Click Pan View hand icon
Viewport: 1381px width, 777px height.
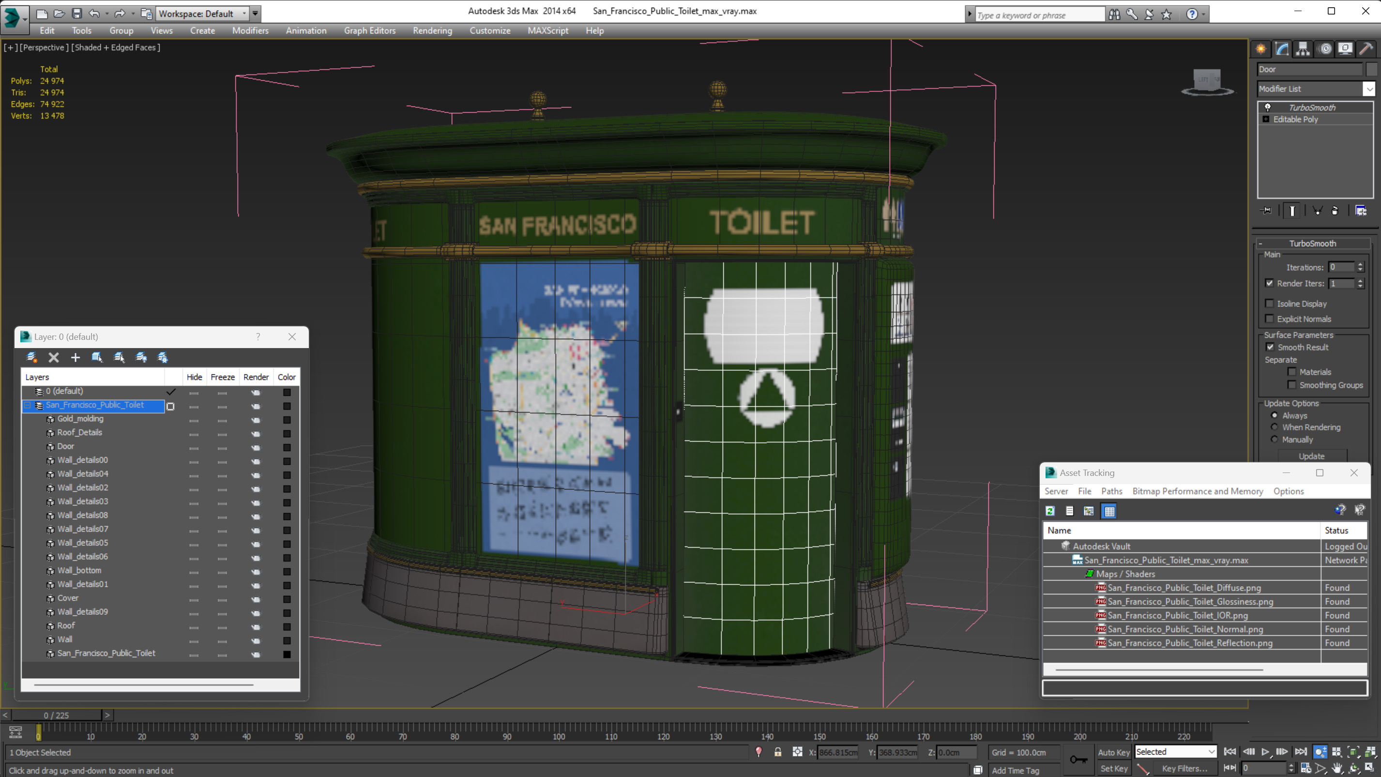click(x=1337, y=768)
